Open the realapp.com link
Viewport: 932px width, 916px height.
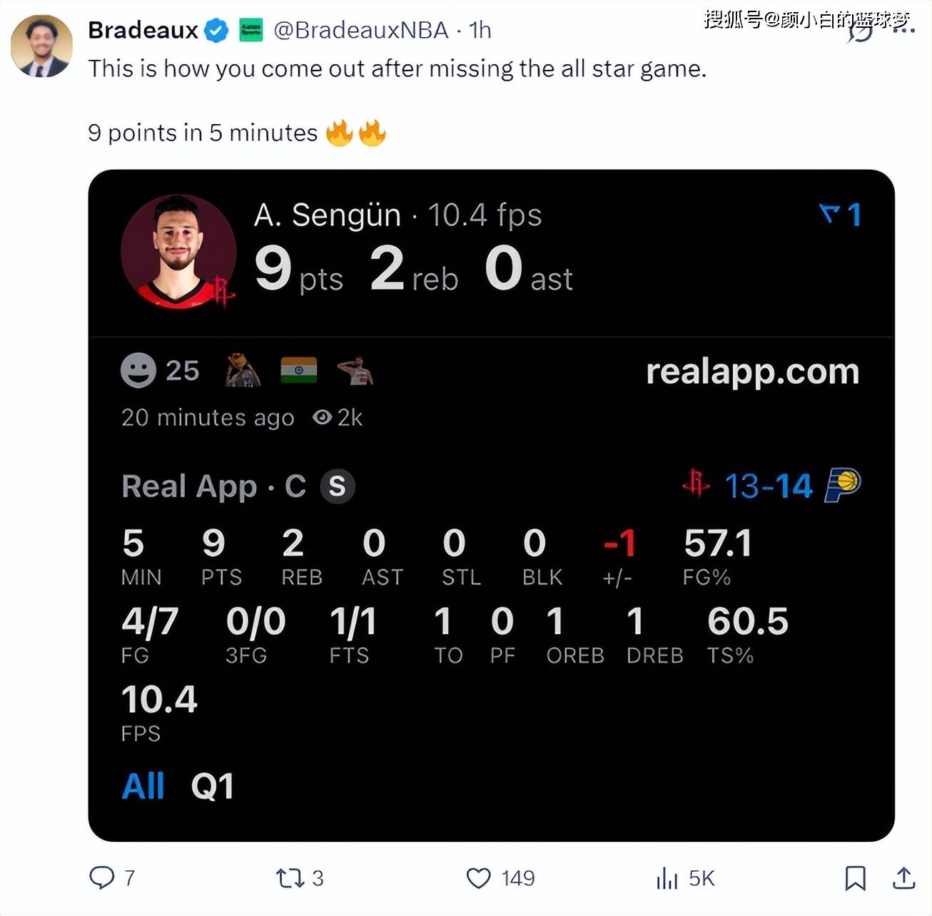click(753, 370)
